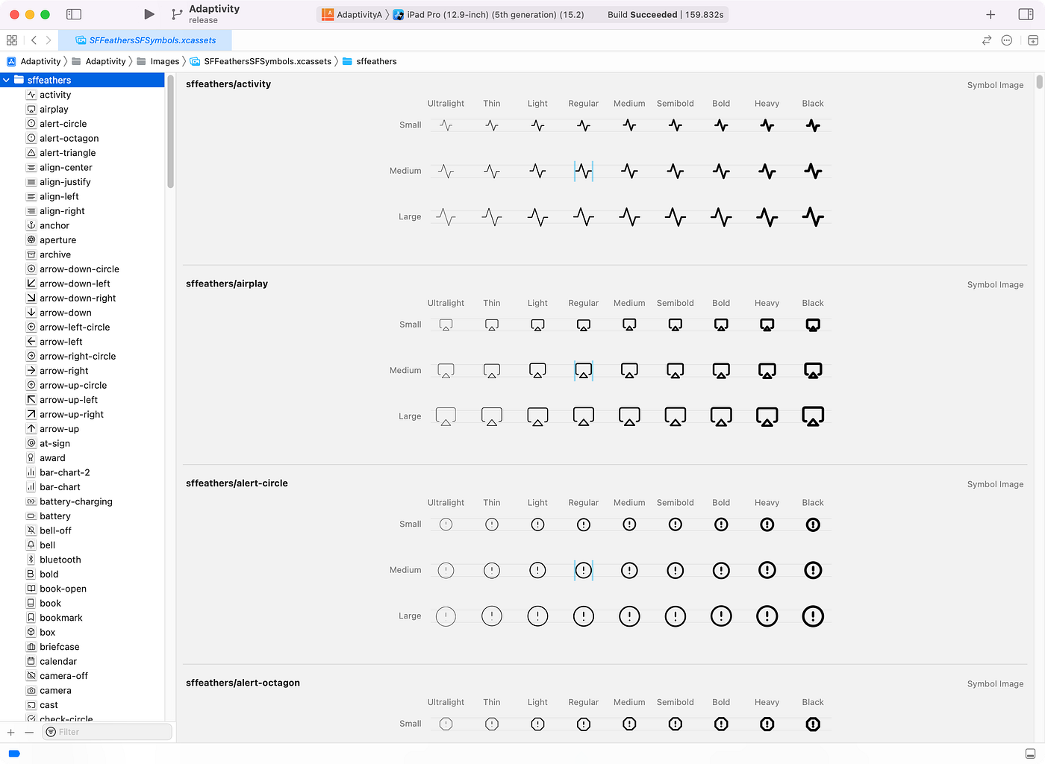Click the counterpart swap arrows icon

pyautogui.click(x=987, y=40)
